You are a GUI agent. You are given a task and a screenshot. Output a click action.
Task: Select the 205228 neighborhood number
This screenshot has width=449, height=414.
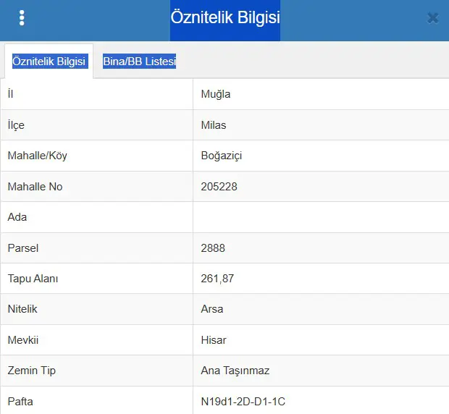pos(219,187)
